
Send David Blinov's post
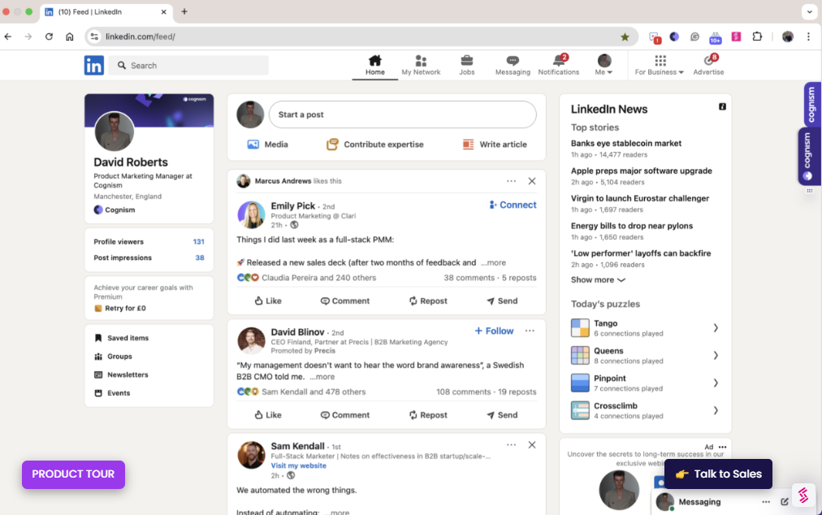(502, 415)
